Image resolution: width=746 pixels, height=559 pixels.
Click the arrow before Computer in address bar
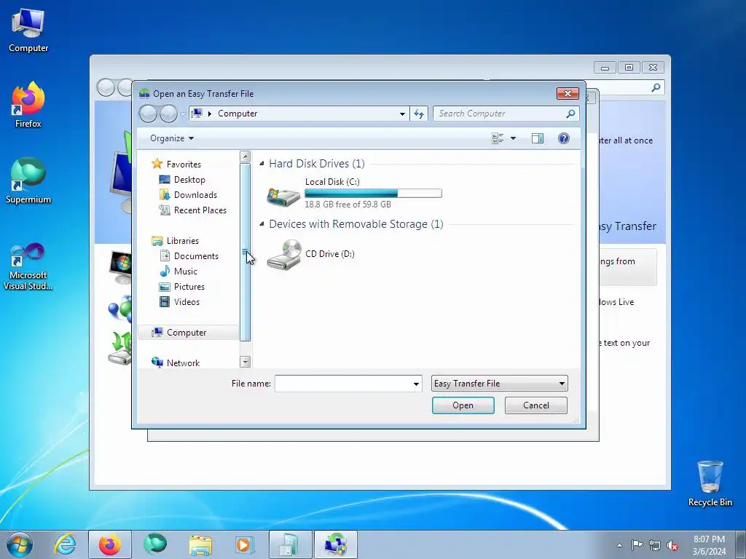point(209,114)
